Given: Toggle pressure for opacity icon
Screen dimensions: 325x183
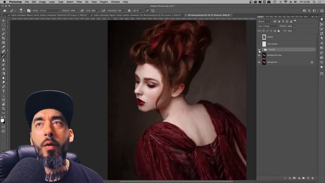Looking at the screenshot, I should coord(82,11).
